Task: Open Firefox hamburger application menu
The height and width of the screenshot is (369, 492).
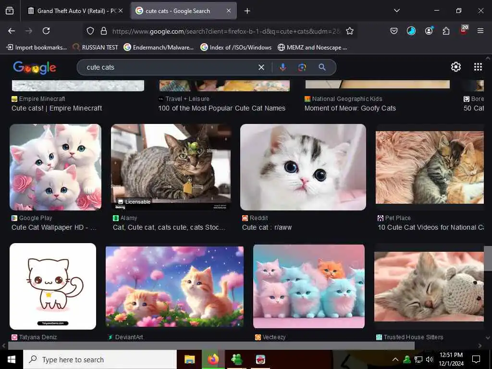Action: click(480, 31)
